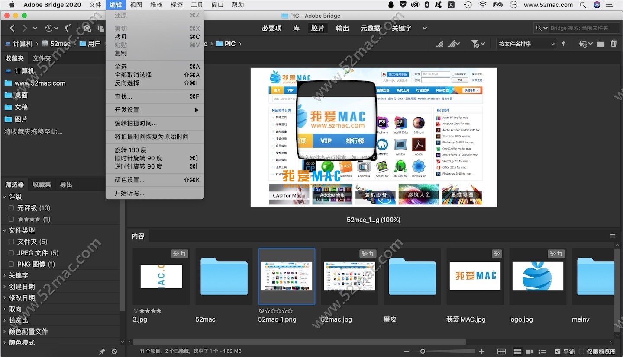
Task: Open the workspace switcher dropdown arrow
Action: 425,28
